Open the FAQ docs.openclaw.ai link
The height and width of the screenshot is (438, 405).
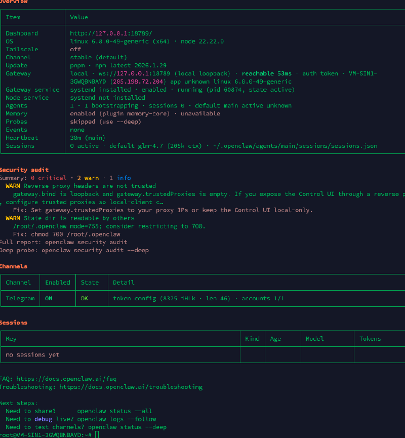pos(66,379)
